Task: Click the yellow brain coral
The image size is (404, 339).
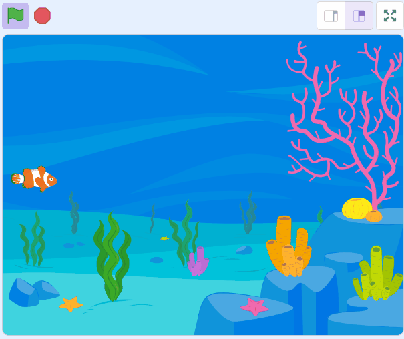Action: click(x=356, y=208)
